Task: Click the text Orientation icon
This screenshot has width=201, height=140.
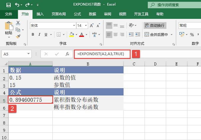Action: tap(131, 25)
